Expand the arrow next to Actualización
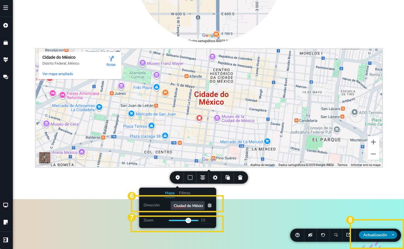This screenshot has height=249, width=404. click(x=393, y=235)
